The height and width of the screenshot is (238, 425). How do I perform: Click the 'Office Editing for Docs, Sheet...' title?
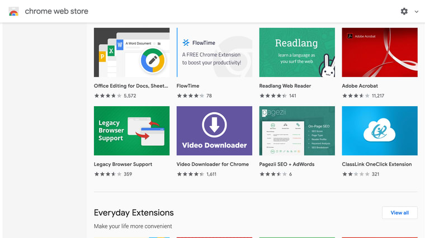point(131,86)
